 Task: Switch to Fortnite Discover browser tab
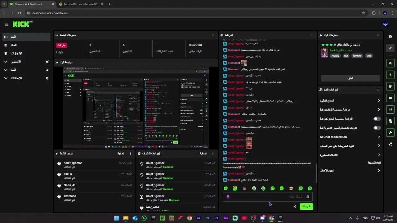81,4
